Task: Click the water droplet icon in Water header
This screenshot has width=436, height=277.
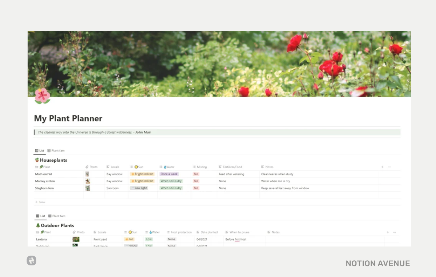Action: (x=165, y=167)
